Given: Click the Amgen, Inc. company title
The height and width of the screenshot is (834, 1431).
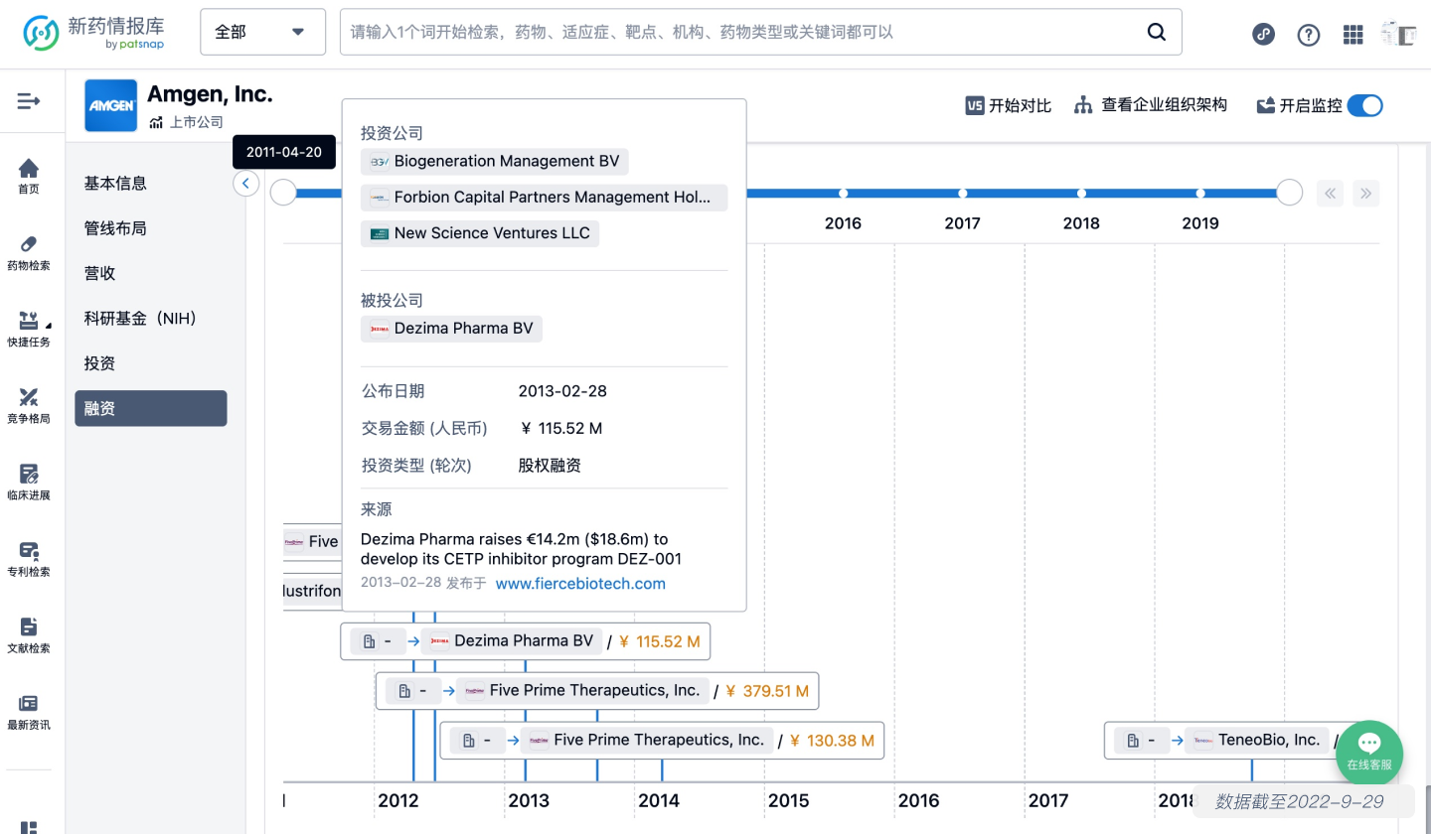Looking at the screenshot, I should click(x=210, y=94).
